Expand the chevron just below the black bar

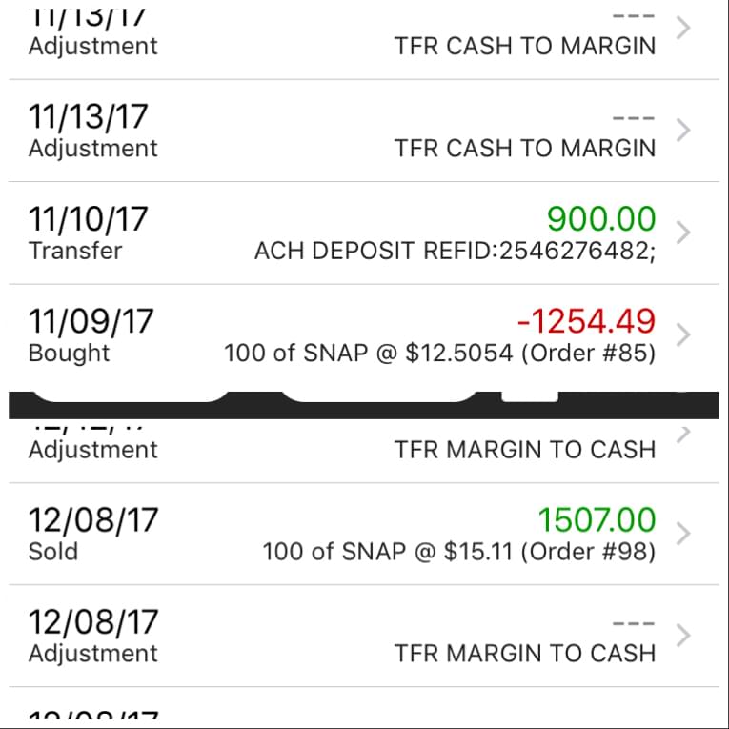[x=682, y=434]
